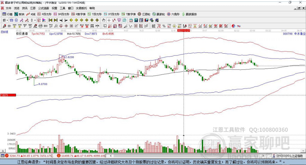Open the 江恩 menu
The height and width of the screenshot is (165, 306).
(33, 8)
